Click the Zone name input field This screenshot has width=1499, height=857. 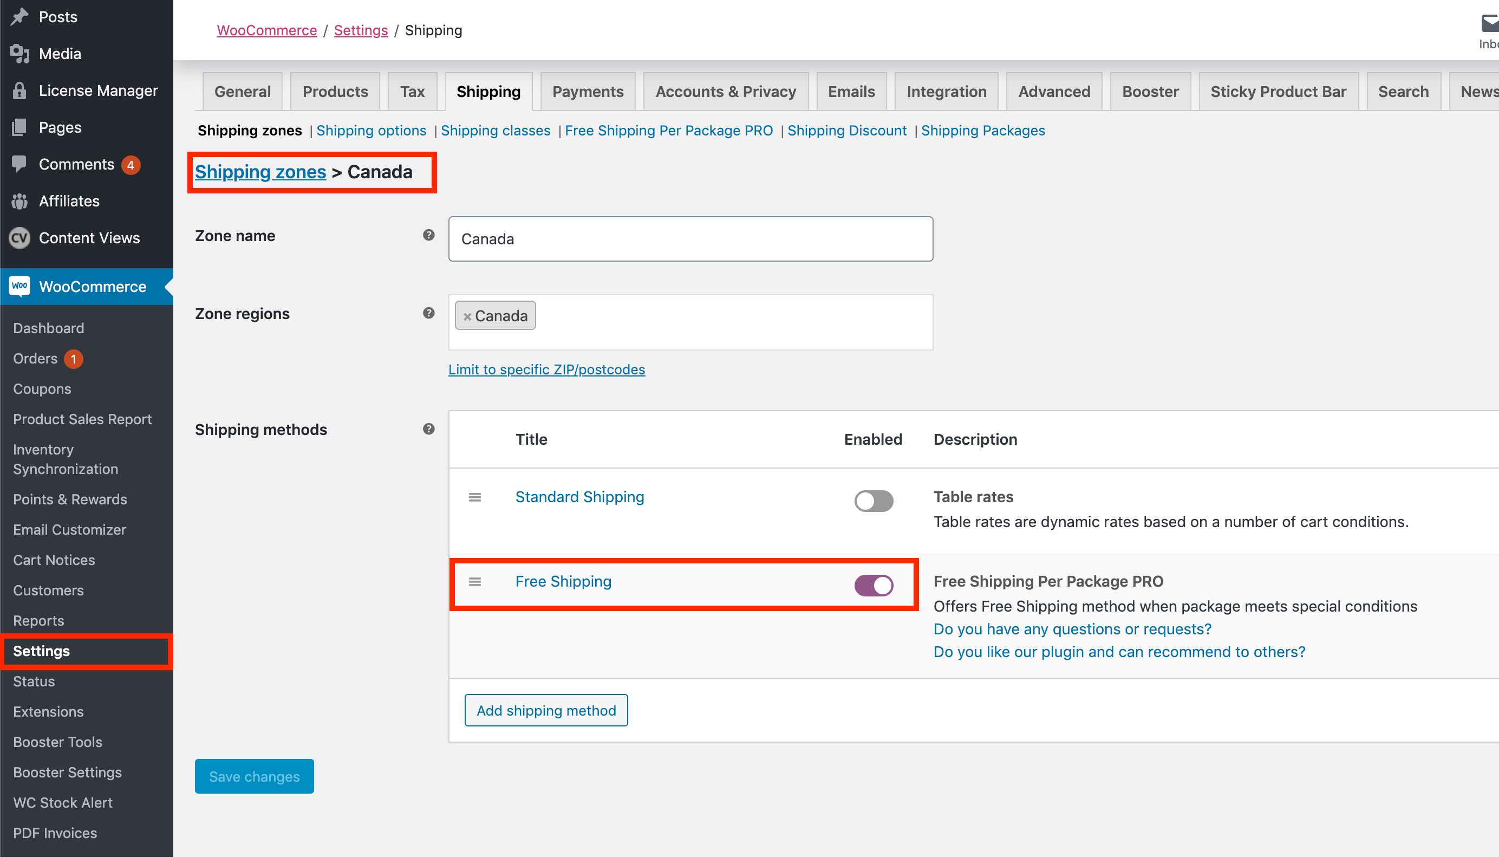pos(689,239)
